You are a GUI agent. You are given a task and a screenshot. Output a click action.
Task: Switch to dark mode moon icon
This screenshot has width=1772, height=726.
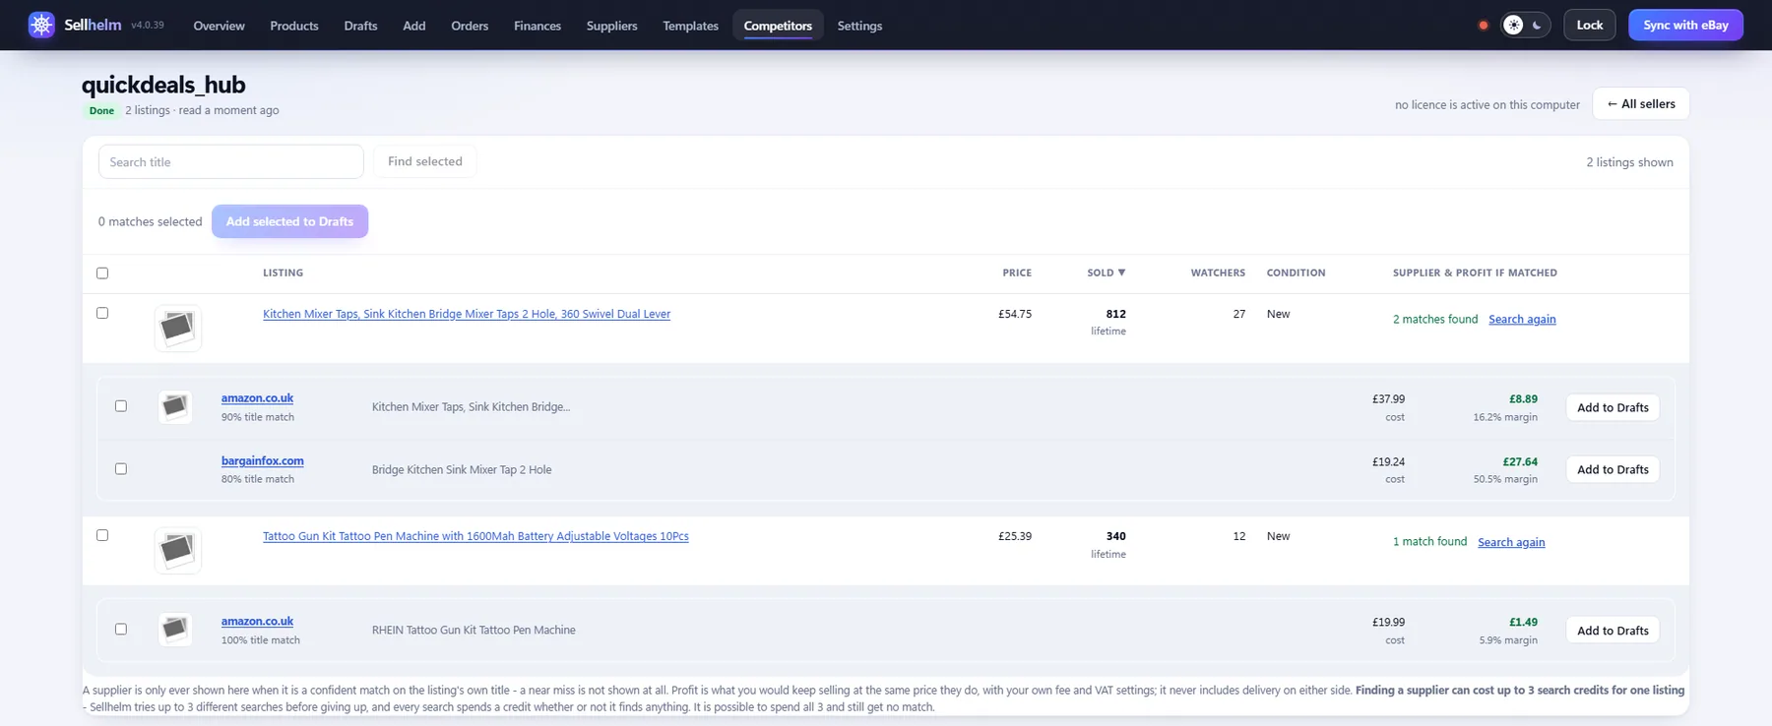1537,25
